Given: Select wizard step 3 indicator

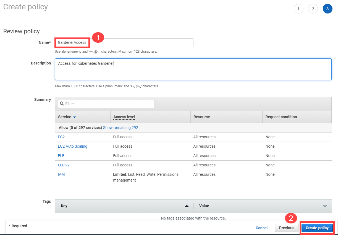Looking at the screenshot, I should (x=327, y=9).
